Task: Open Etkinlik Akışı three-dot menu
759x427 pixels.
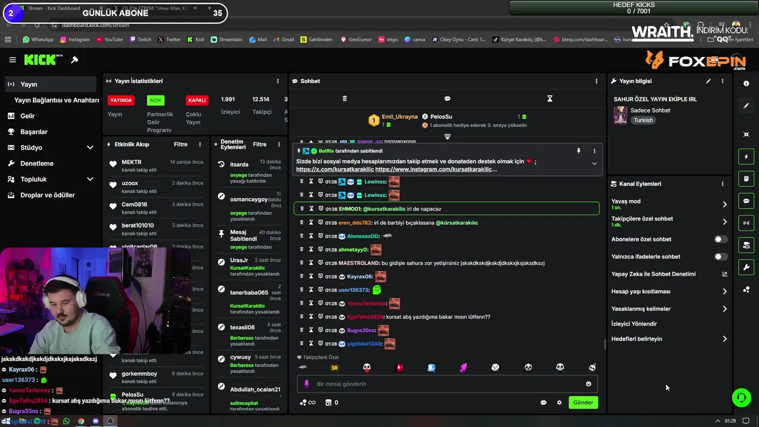Action: (x=200, y=144)
